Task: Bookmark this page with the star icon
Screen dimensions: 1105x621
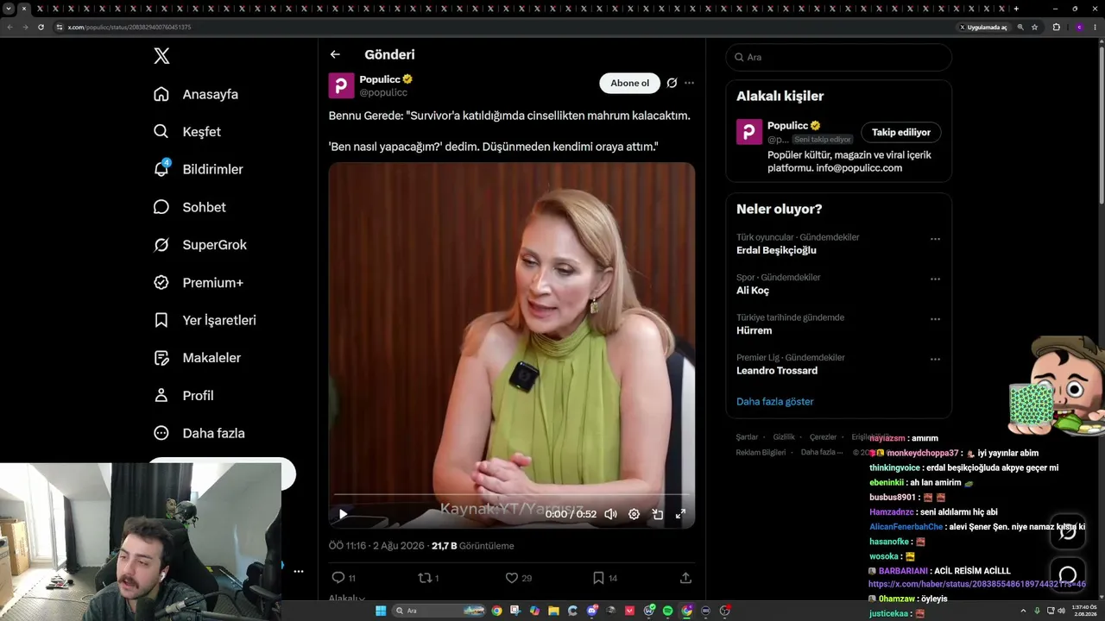Action: point(1034,27)
